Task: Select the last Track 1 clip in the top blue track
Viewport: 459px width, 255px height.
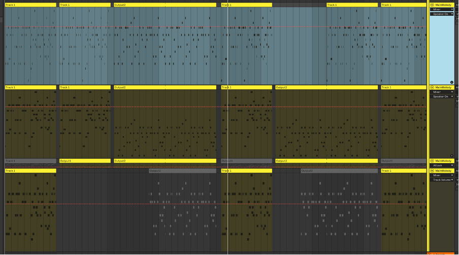Action: point(404,5)
